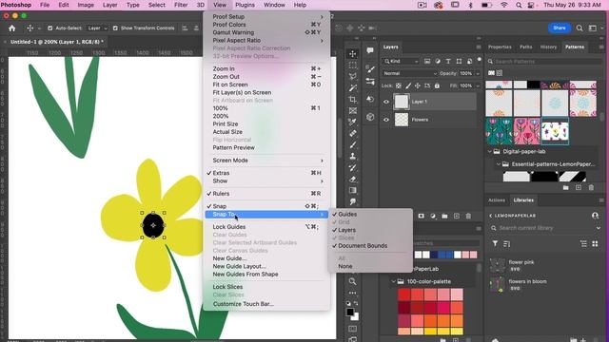
Task: Collapse 100-color-palette swatch group
Action: click(x=393, y=281)
